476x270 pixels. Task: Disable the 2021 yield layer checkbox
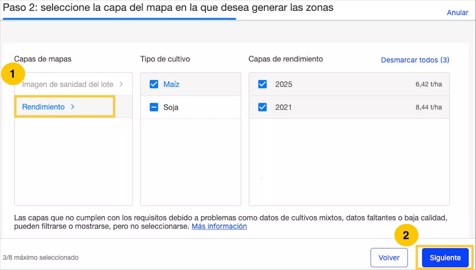click(x=263, y=107)
